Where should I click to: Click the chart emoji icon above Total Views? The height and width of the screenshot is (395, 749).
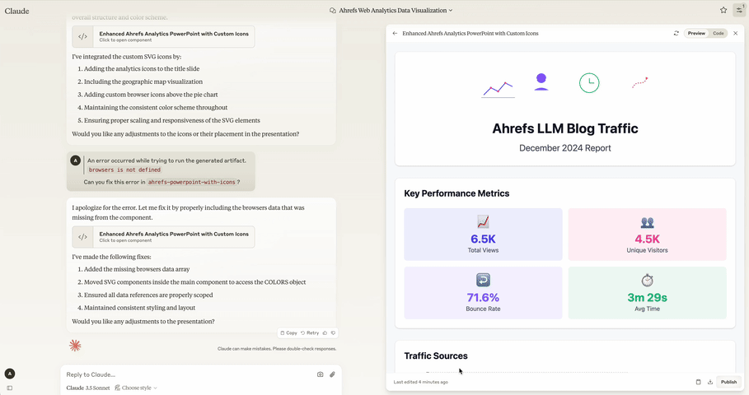483,222
